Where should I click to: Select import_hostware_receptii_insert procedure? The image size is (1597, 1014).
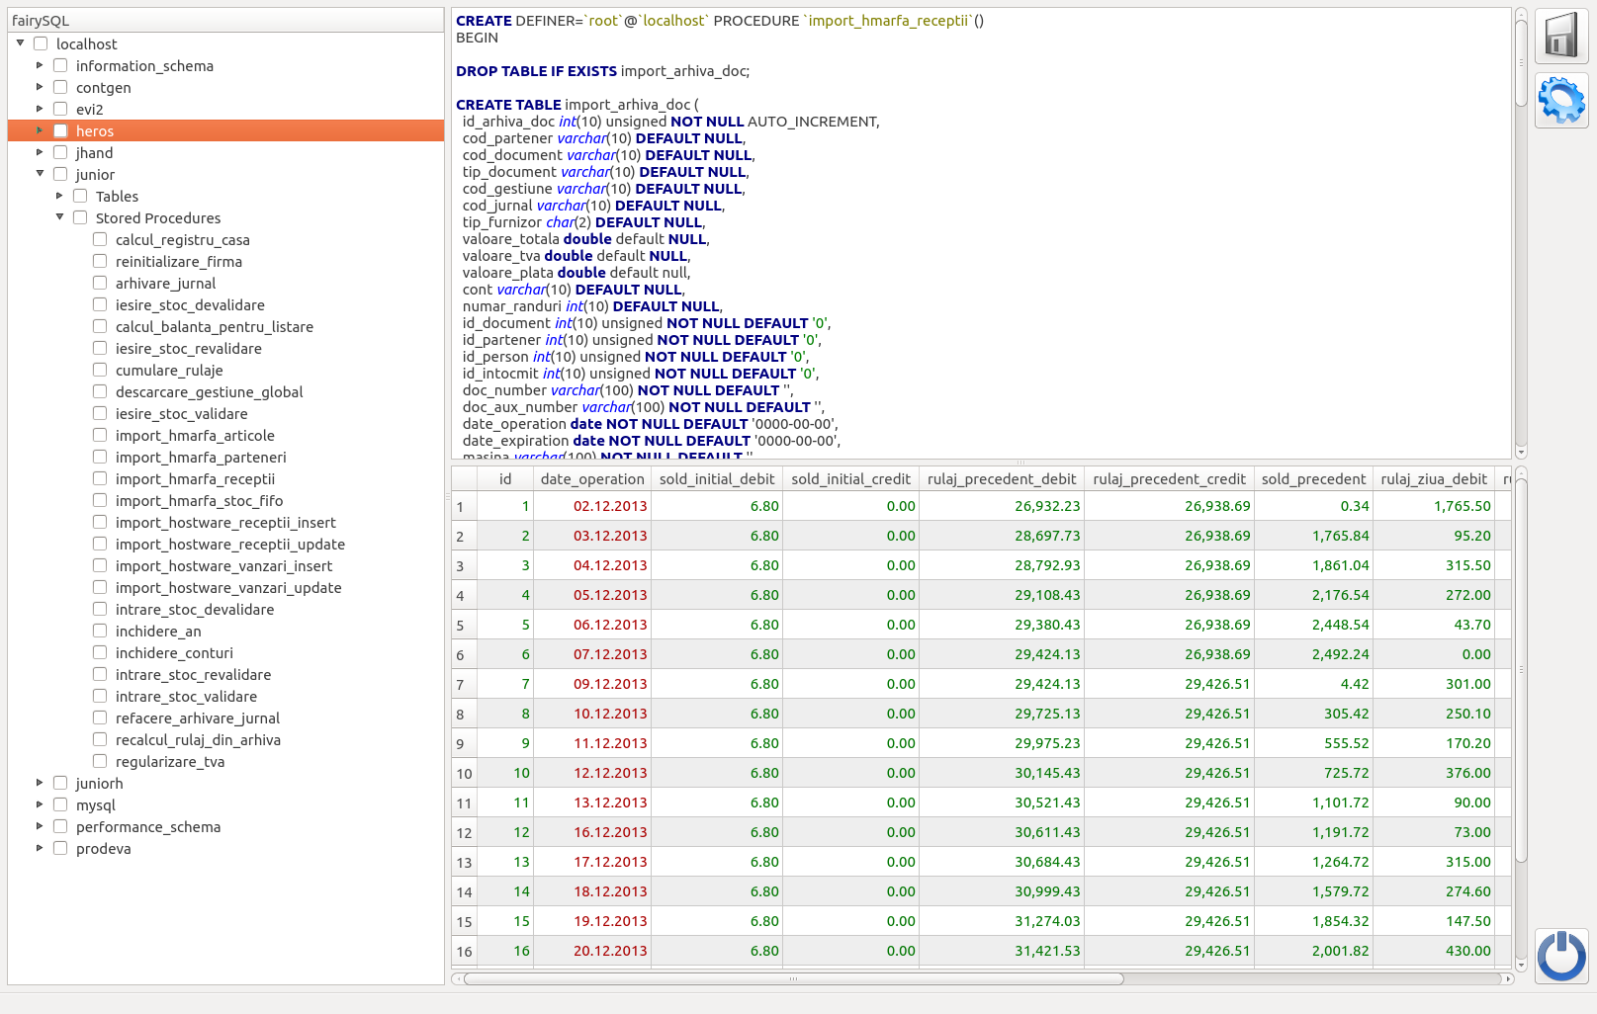225,523
